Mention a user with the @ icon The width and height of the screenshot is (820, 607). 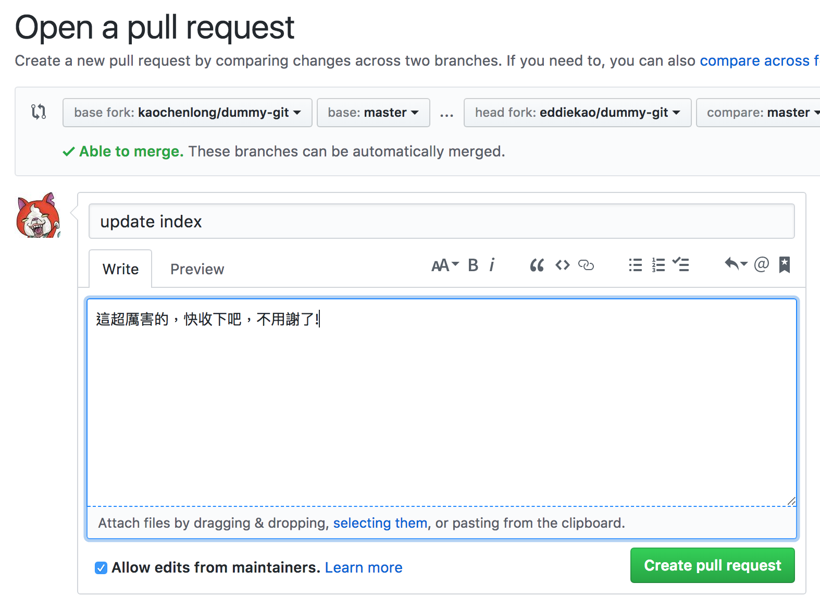761,264
